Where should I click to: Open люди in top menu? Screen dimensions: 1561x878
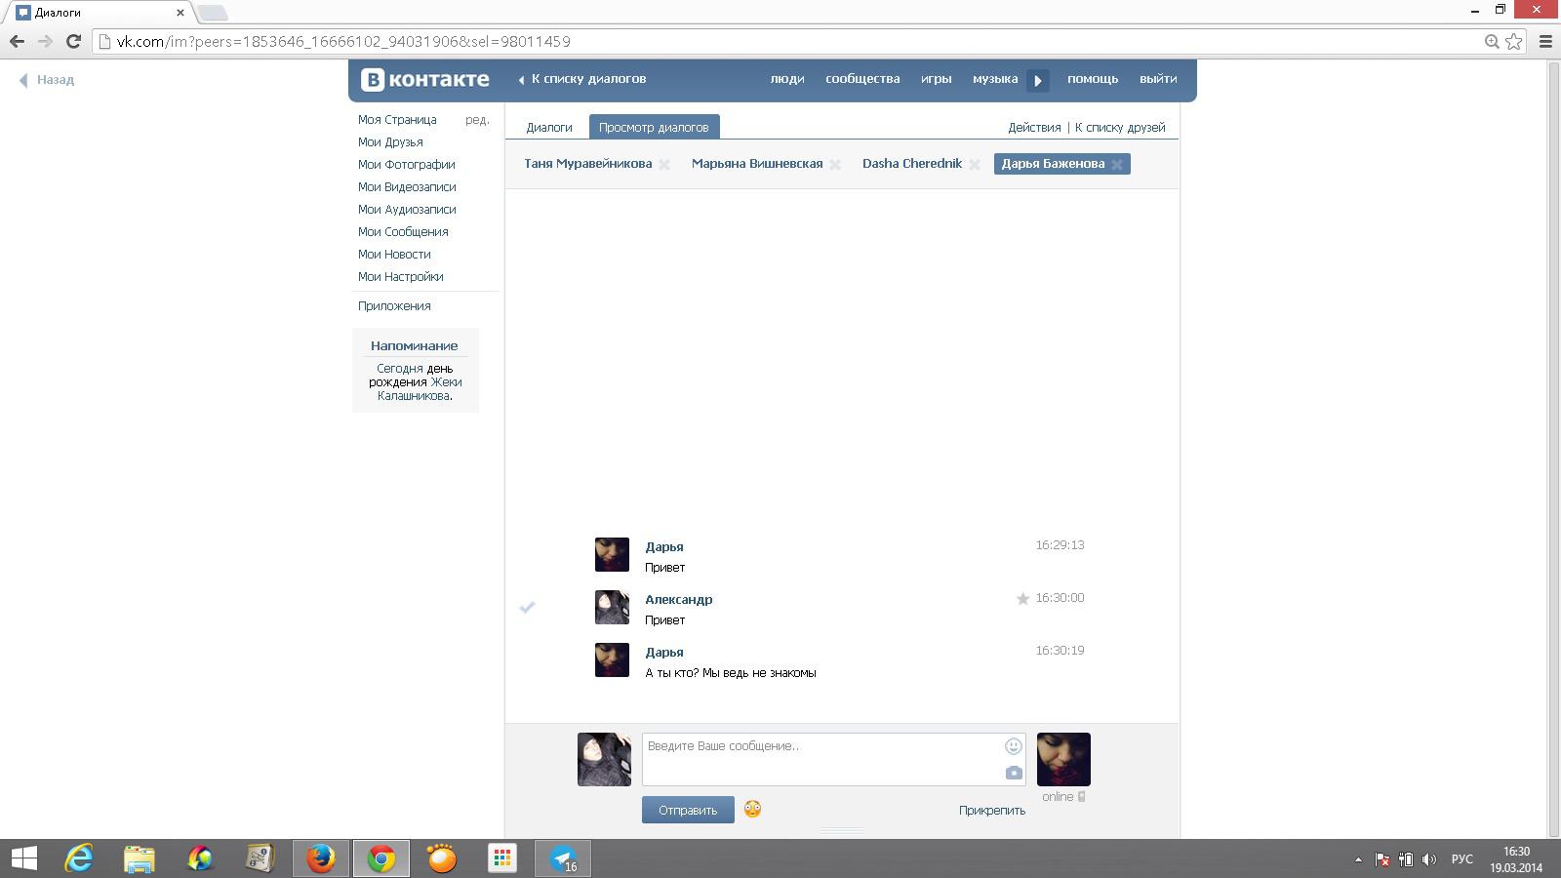point(787,79)
